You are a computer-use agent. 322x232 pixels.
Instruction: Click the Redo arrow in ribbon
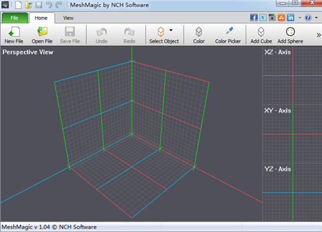pos(129,32)
